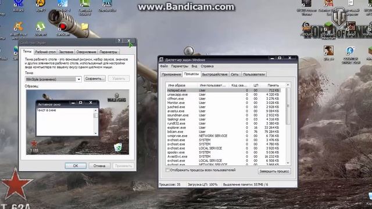The height and width of the screenshot is (209, 372).
Task: Click the theme sample preview image
Action: tap(77, 122)
